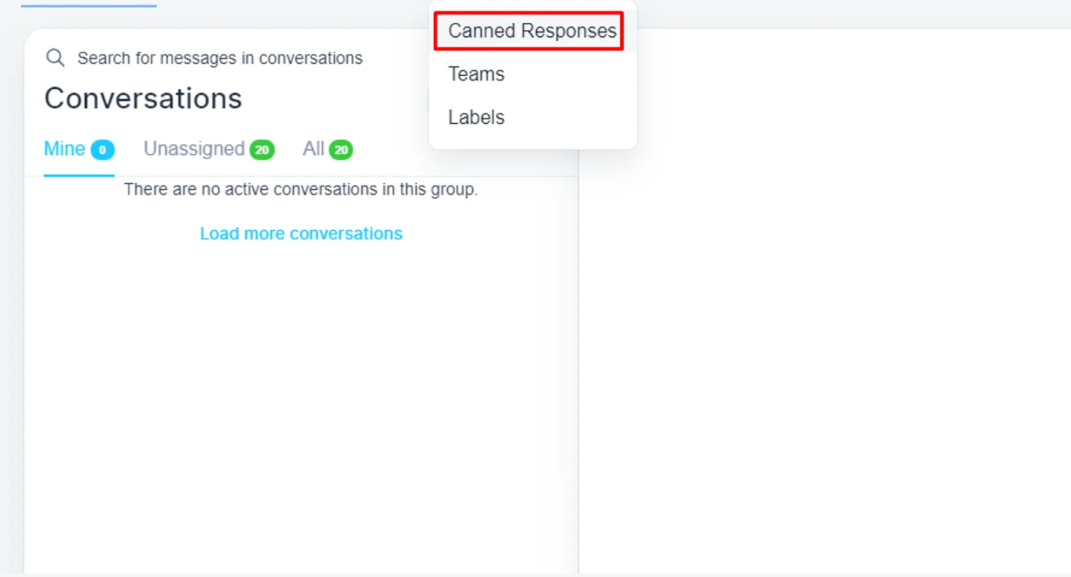Click the Conversations heading
The height and width of the screenshot is (577, 1071).
click(x=143, y=98)
